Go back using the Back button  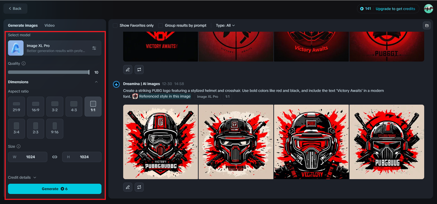coord(15,9)
